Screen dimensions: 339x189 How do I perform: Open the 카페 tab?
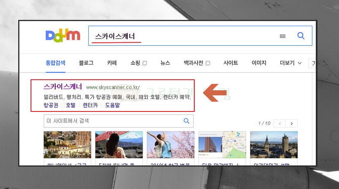[112, 63]
